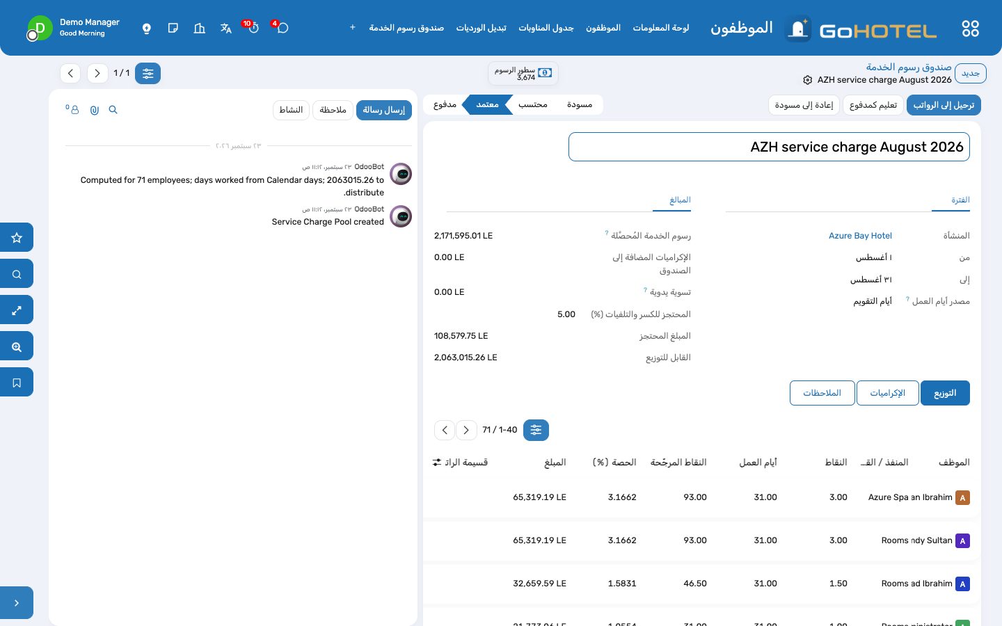This screenshot has height=626, width=1002.
Task: Open optional columns toggle in table header
Action: click(x=437, y=463)
